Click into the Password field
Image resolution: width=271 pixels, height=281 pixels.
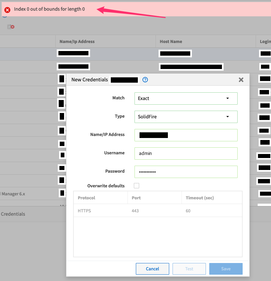tap(186, 172)
